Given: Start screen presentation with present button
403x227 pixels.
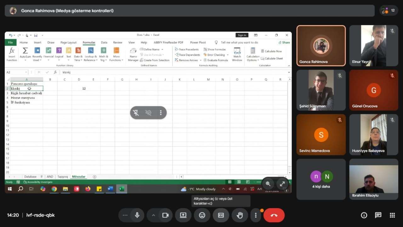Looking at the screenshot, I should pyautogui.click(x=183, y=215).
